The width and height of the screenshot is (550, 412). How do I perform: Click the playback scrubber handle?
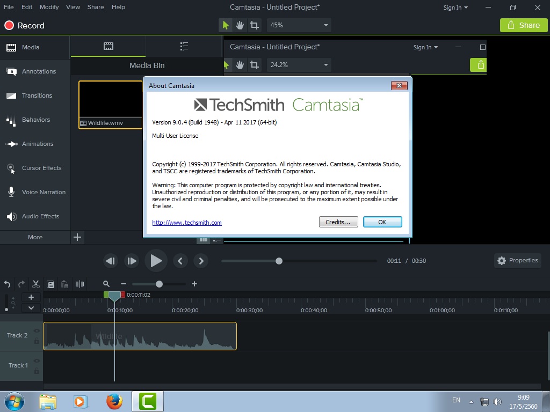point(279,261)
